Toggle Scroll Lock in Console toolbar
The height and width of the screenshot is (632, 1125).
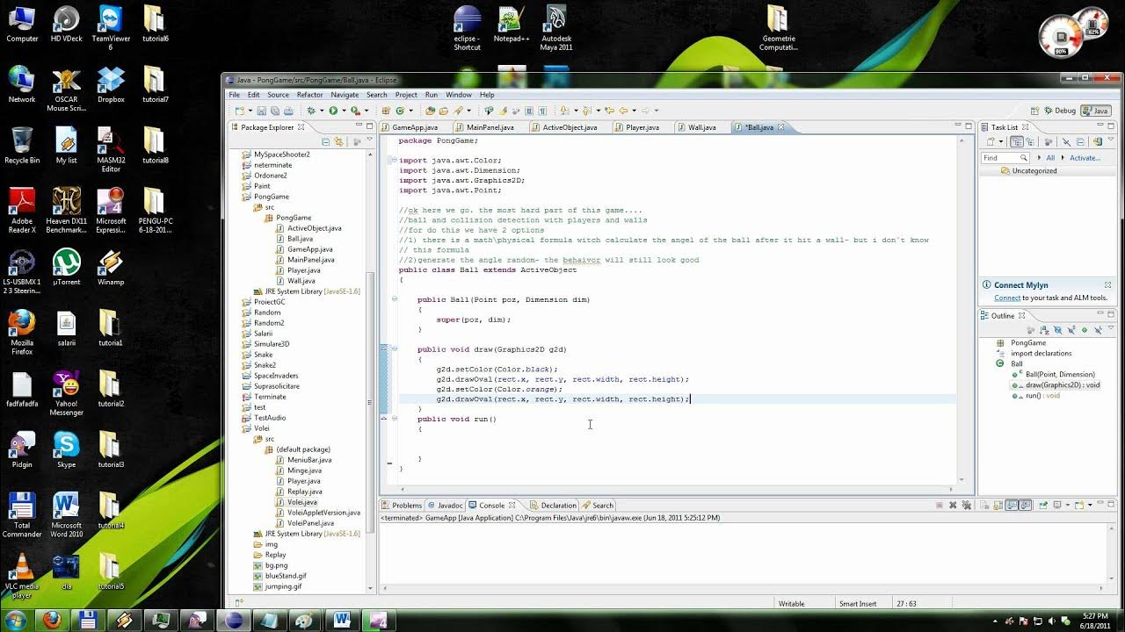pyautogui.click(x=998, y=506)
